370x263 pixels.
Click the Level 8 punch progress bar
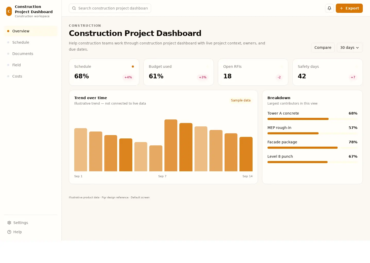click(x=312, y=162)
